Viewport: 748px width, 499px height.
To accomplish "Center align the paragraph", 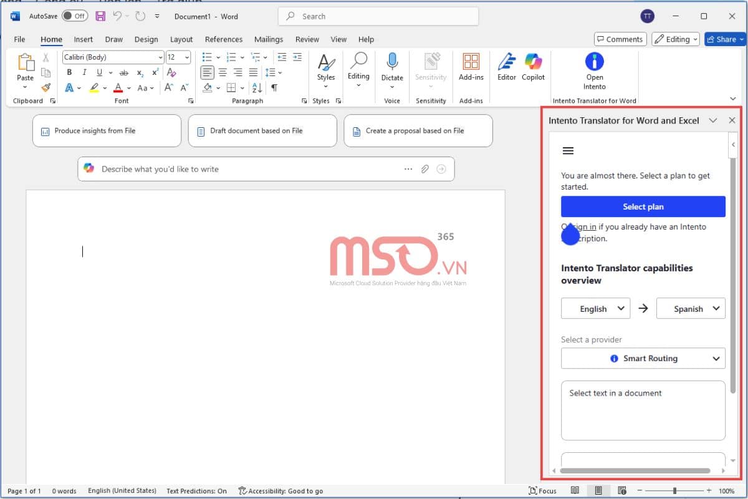I will pos(223,72).
